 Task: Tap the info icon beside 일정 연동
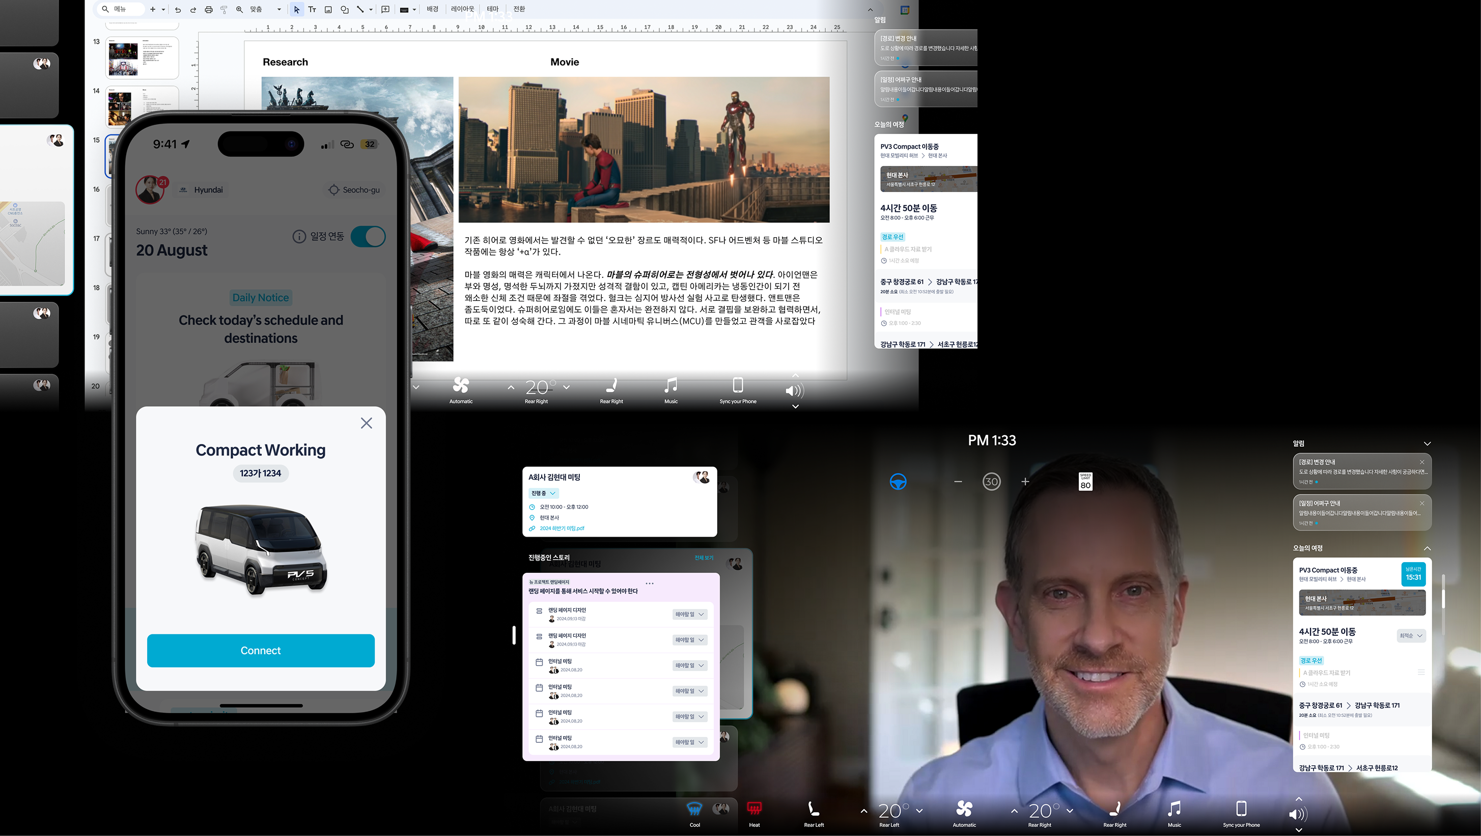(299, 236)
